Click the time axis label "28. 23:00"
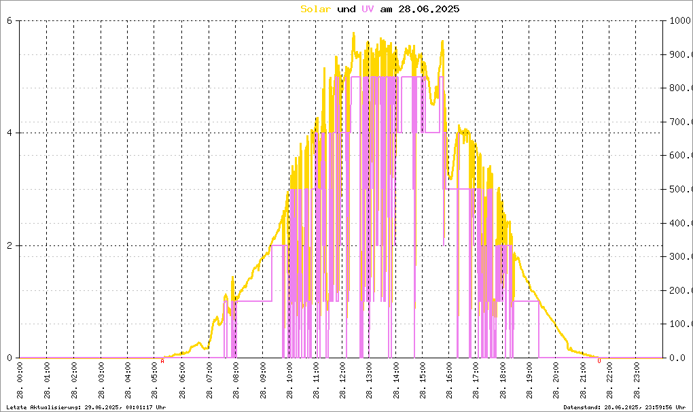Viewport: 693px width, 412px height. (636, 381)
